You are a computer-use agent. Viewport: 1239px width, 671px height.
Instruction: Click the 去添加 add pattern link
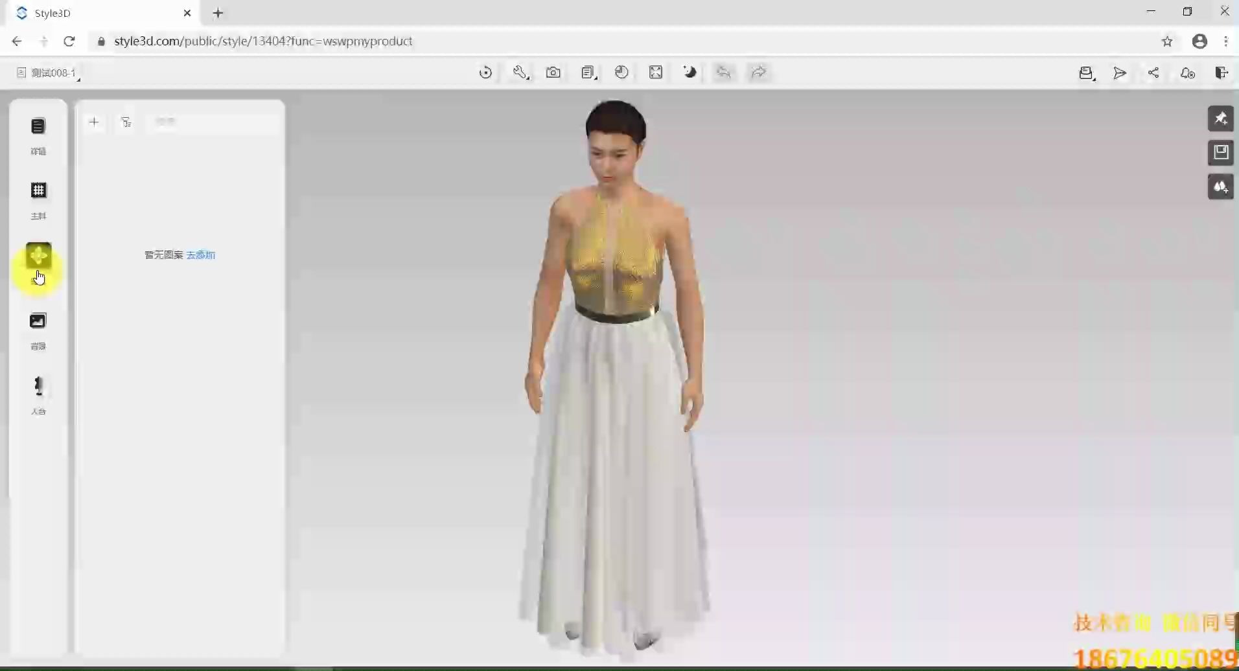[x=201, y=255]
